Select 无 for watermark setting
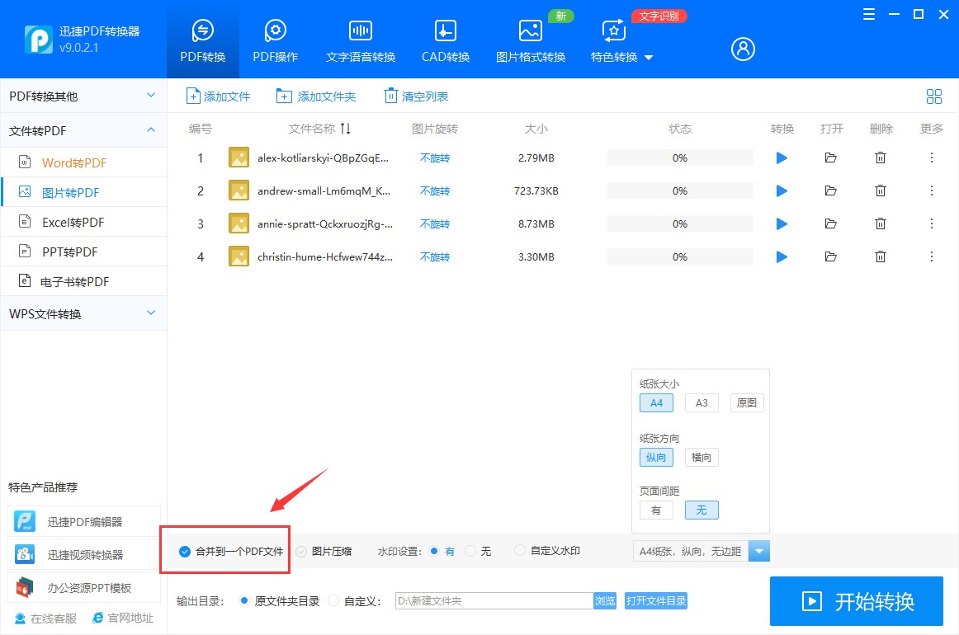The width and height of the screenshot is (959, 635). coord(470,550)
